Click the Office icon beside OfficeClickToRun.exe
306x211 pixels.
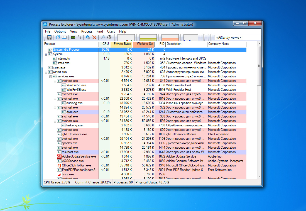tap(59, 166)
